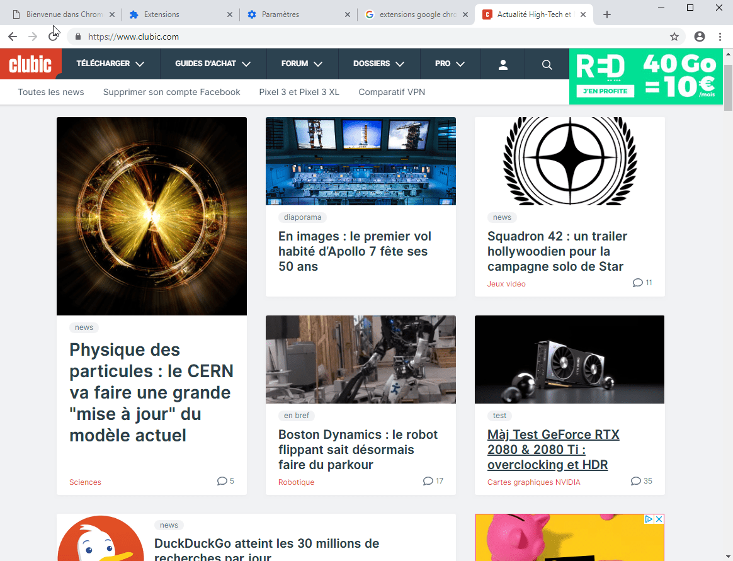Go back with the browser back arrow
The height and width of the screenshot is (561, 733).
13,37
